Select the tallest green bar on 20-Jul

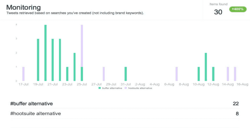coord(45,53)
